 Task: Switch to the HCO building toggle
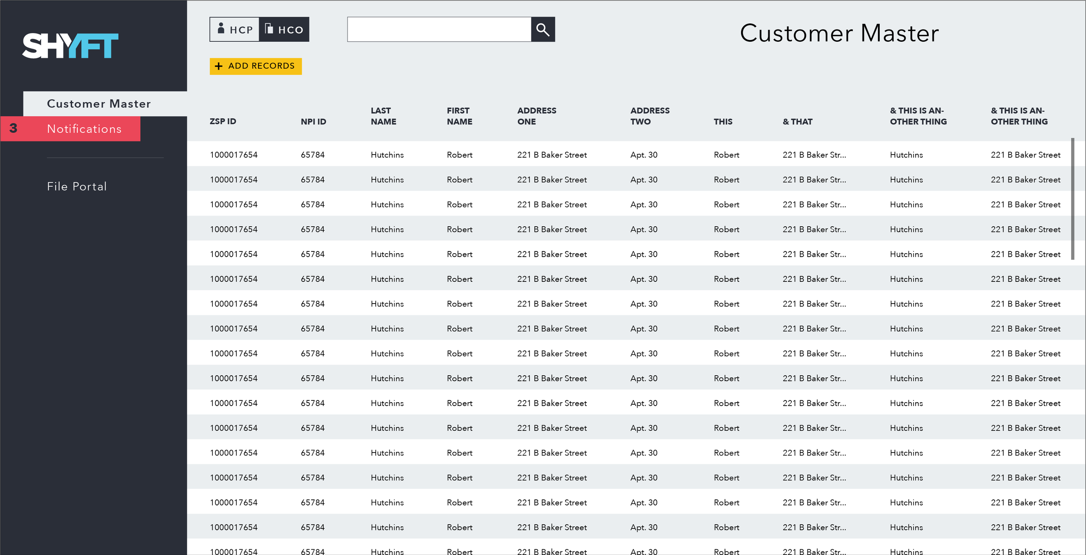(284, 30)
